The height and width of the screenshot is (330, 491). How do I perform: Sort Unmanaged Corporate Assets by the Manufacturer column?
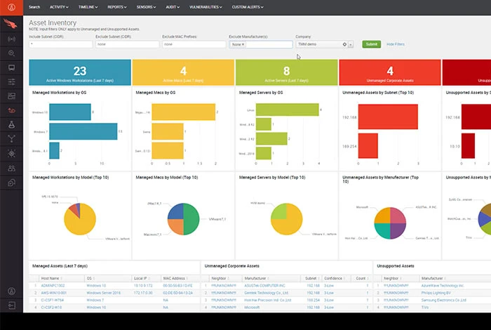(x=257, y=278)
